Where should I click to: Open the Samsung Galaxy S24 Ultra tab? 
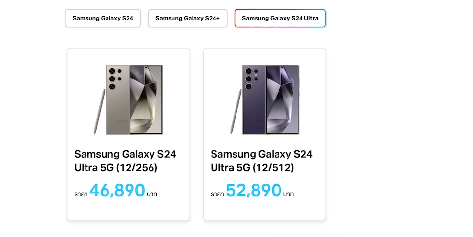click(280, 19)
